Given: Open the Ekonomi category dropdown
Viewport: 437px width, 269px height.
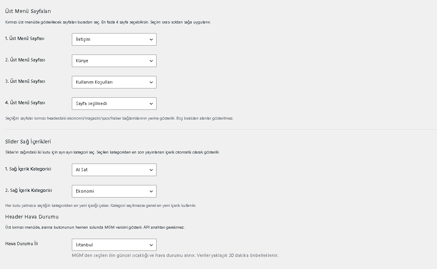Looking at the screenshot, I should click(114, 191).
